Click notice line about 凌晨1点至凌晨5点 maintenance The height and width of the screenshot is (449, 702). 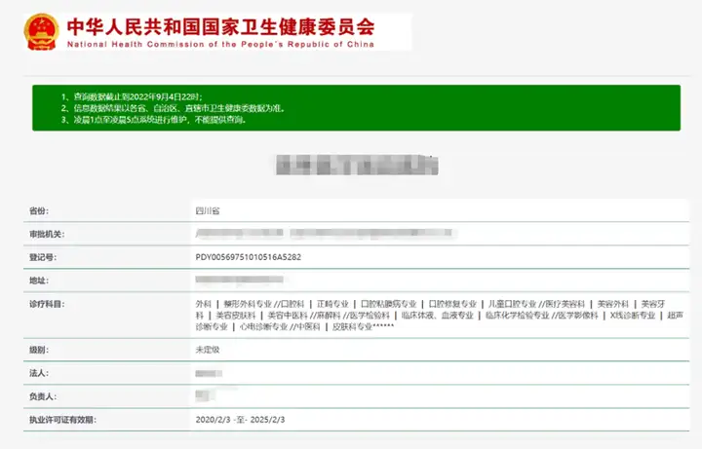point(154,120)
